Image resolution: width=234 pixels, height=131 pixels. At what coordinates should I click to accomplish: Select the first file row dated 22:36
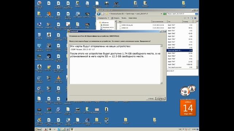point(156,25)
